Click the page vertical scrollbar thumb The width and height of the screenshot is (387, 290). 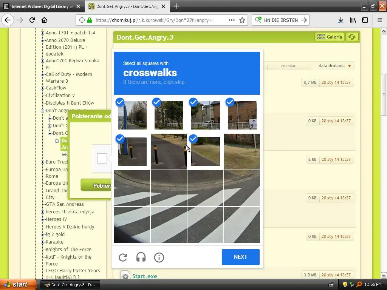click(x=384, y=94)
